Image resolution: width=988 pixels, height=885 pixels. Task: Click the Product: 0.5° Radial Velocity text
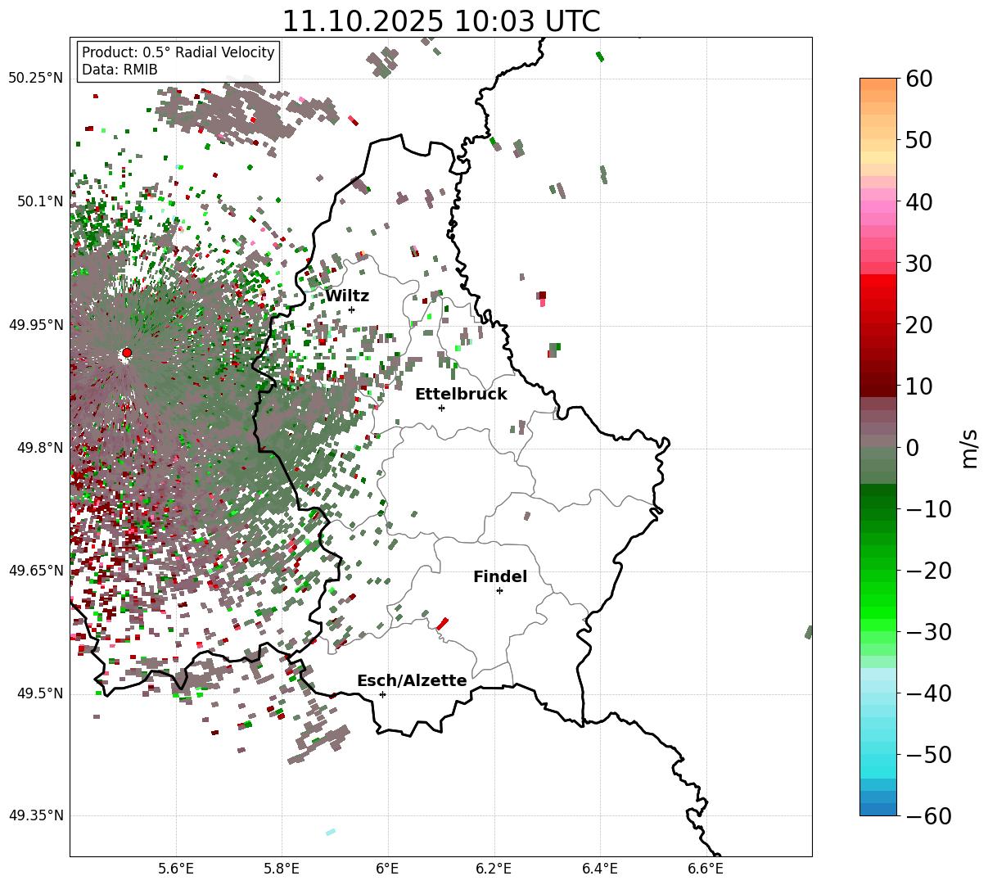click(x=178, y=52)
